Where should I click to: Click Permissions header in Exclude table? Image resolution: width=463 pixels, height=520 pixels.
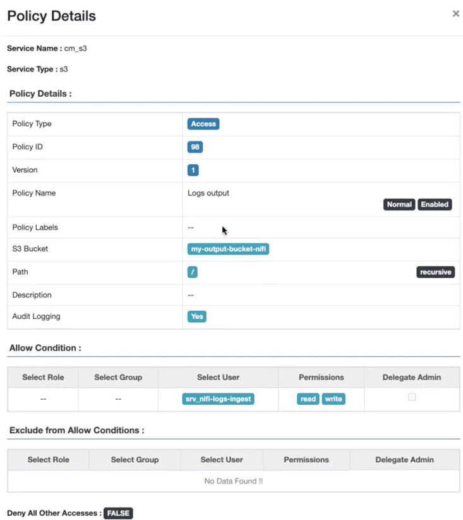click(306, 459)
